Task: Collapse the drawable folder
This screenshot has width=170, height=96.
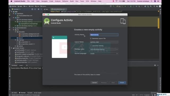Action: click(15, 32)
